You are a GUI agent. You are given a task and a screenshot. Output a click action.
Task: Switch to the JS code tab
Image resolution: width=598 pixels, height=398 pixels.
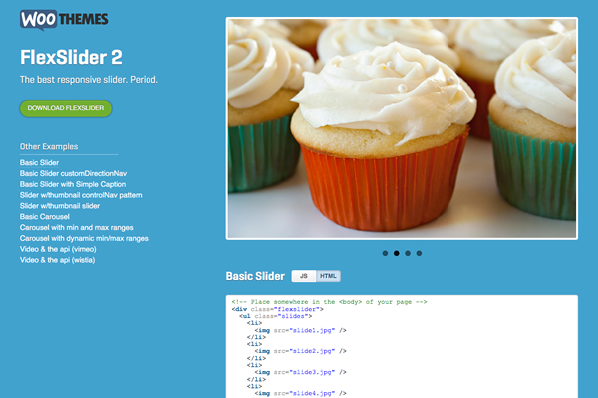tap(304, 276)
